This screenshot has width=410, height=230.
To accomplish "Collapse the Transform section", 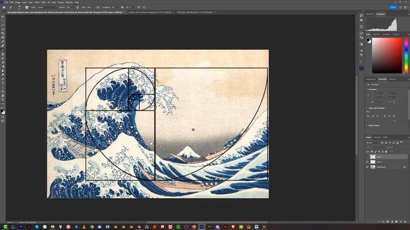I will click(366, 89).
